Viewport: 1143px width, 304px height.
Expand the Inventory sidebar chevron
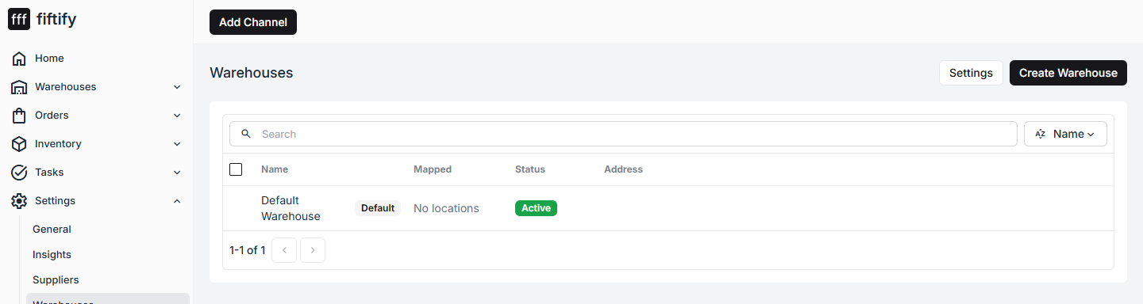point(177,144)
